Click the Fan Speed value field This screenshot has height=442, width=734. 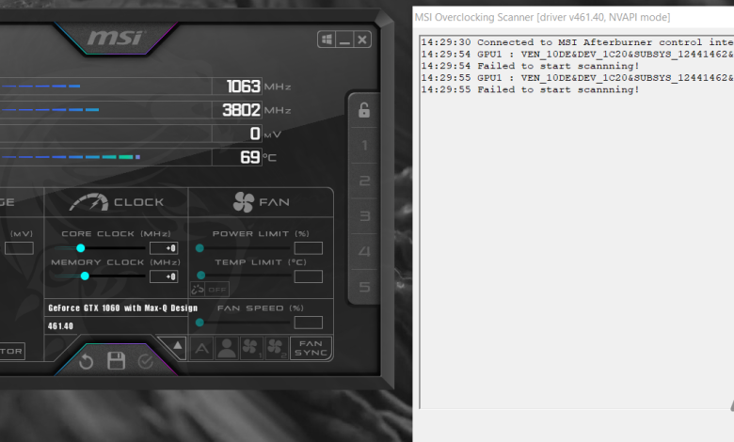point(309,323)
